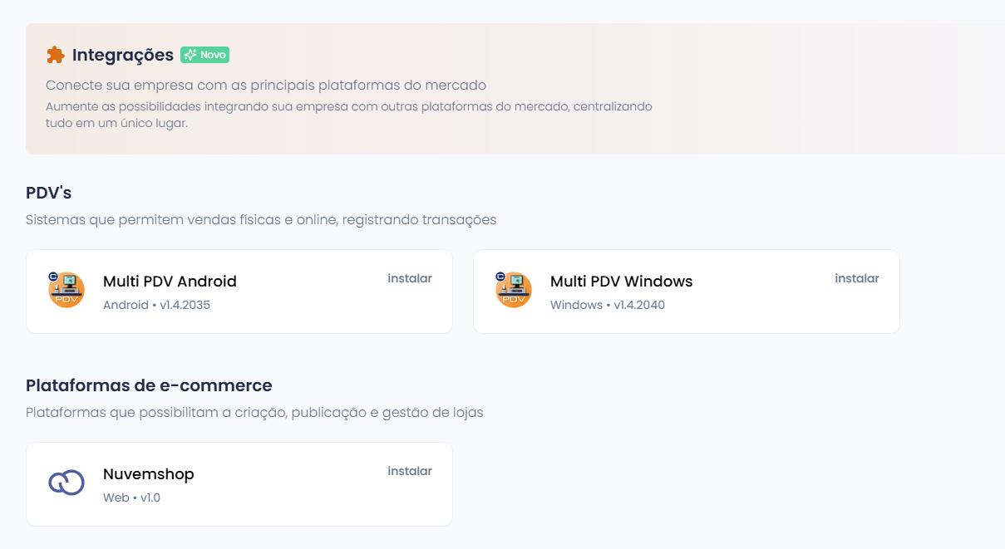Screen dimensions: 1005x549
Task: Click instalar on the Nuvemshop card
Action: pos(410,471)
